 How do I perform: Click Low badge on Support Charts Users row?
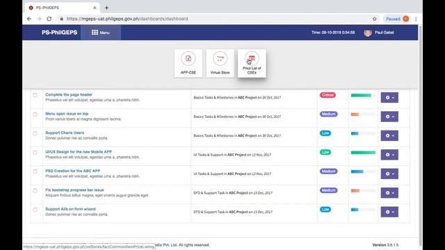(x=325, y=133)
